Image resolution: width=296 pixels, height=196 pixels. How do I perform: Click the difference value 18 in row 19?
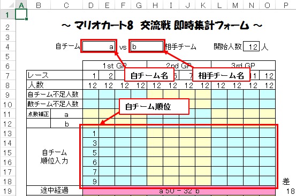click(x=291, y=191)
